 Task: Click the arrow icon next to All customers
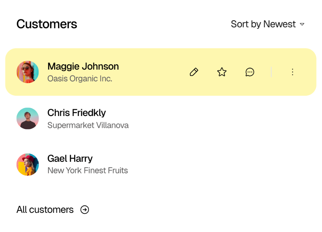[x=85, y=210]
